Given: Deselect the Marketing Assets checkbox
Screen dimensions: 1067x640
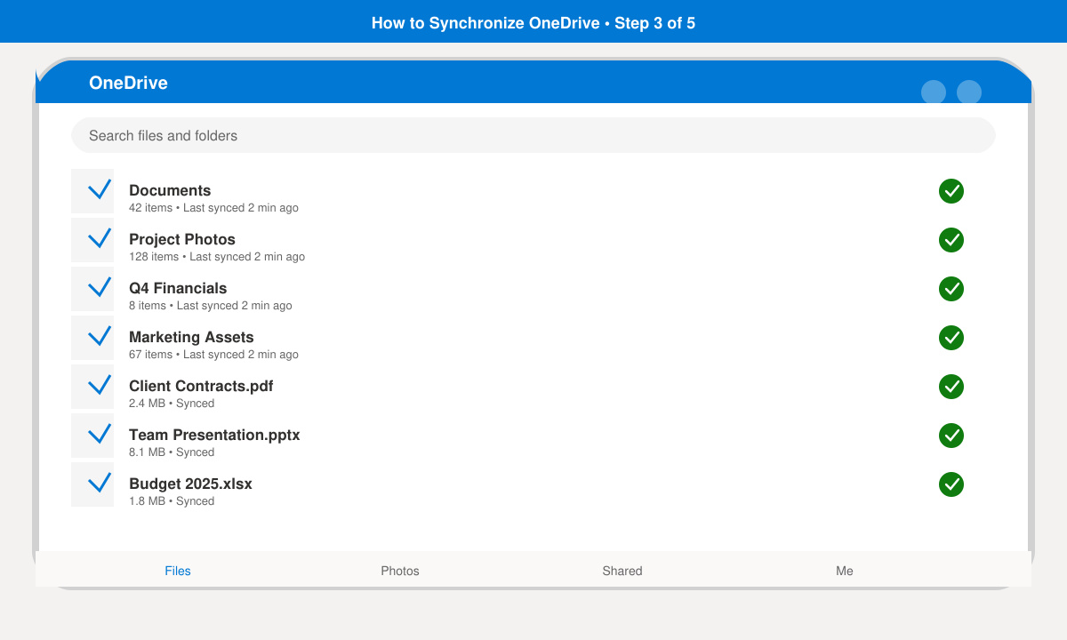Looking at the screenshot, I should [x=92, y=338].
